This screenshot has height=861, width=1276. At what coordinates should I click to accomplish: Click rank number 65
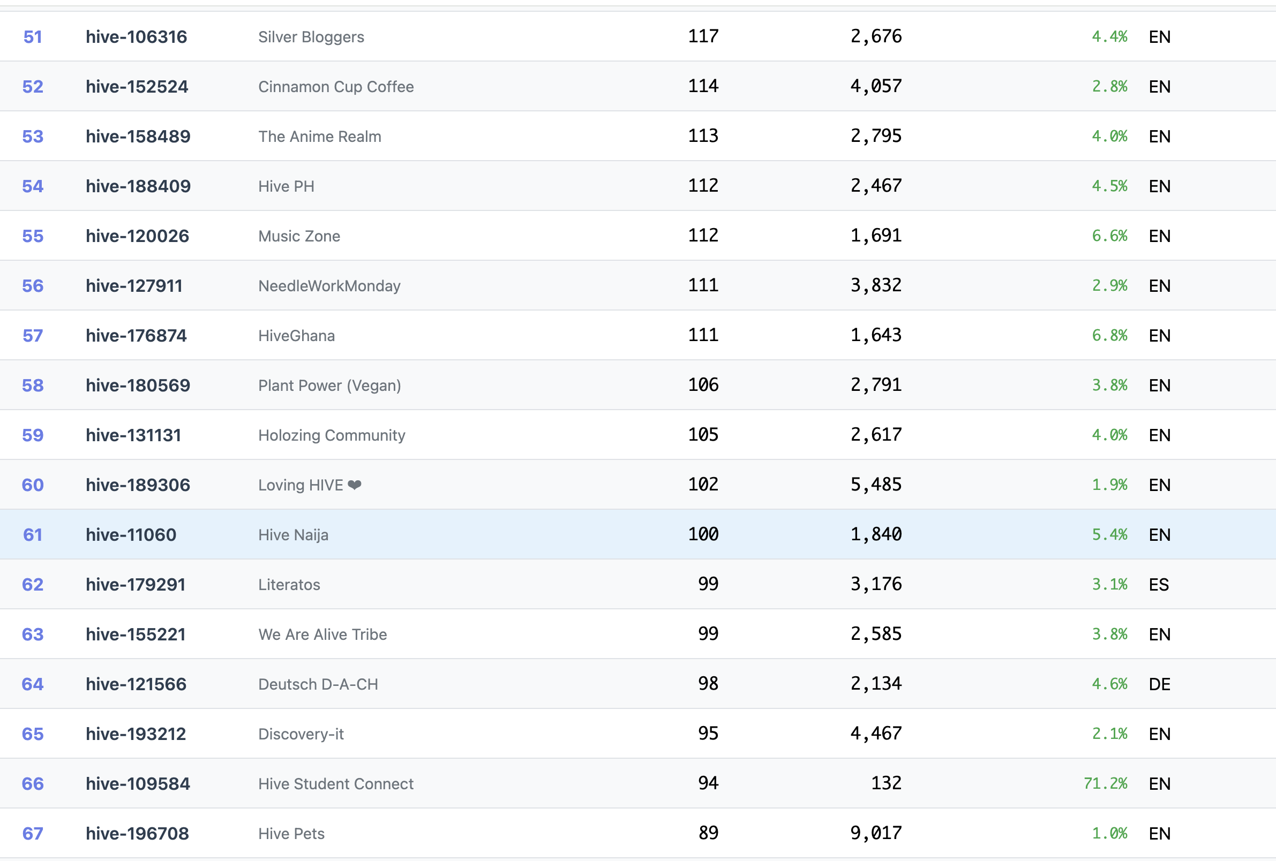[32, 734]
